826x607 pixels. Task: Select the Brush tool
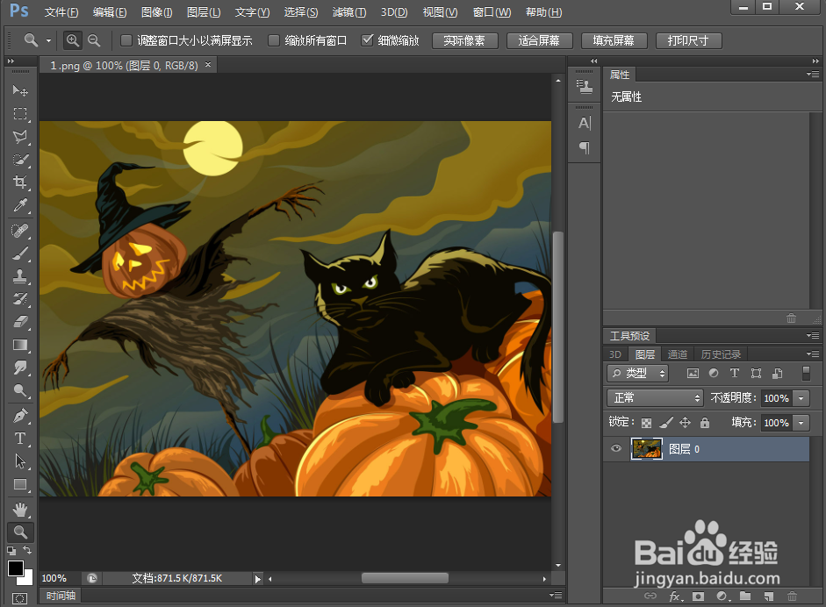point(20,254)
